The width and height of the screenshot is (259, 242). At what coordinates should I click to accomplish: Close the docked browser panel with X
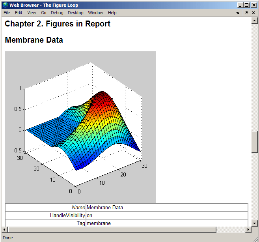(x=253, y=13)
